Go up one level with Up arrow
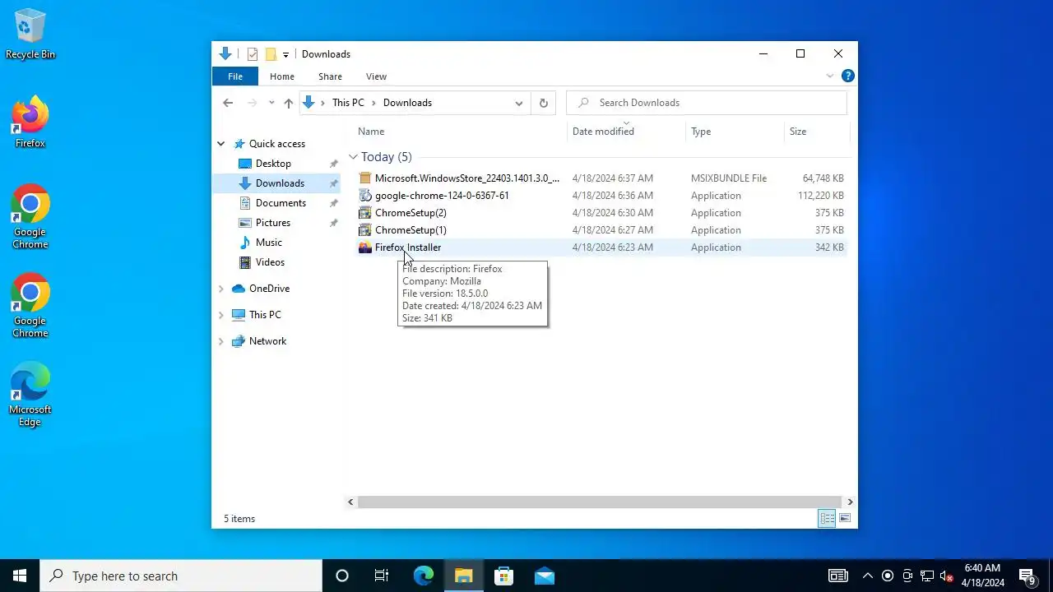The height and width of the screenshot is (592, 1053). [x=288, y=103]
